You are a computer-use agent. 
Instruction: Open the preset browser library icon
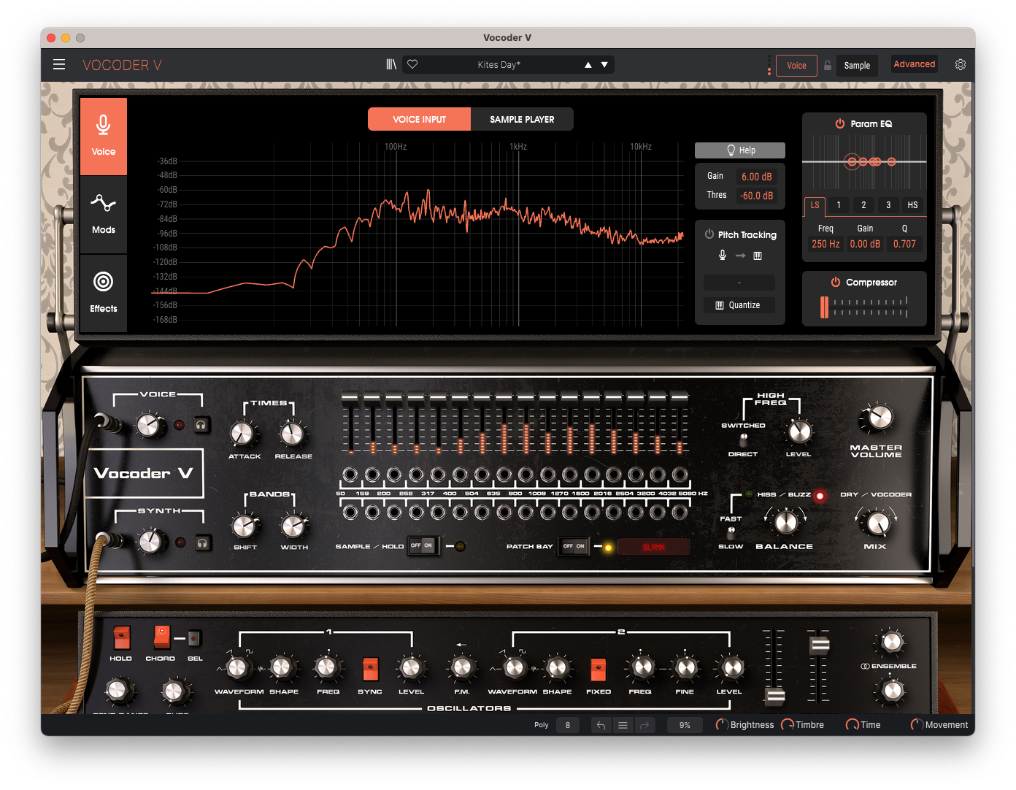click(x=391, y=65)
